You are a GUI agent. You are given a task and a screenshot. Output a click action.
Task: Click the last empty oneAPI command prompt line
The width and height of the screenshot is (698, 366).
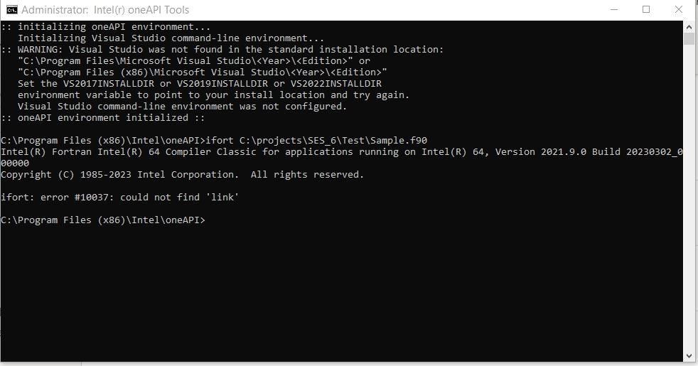coord(103,220)
